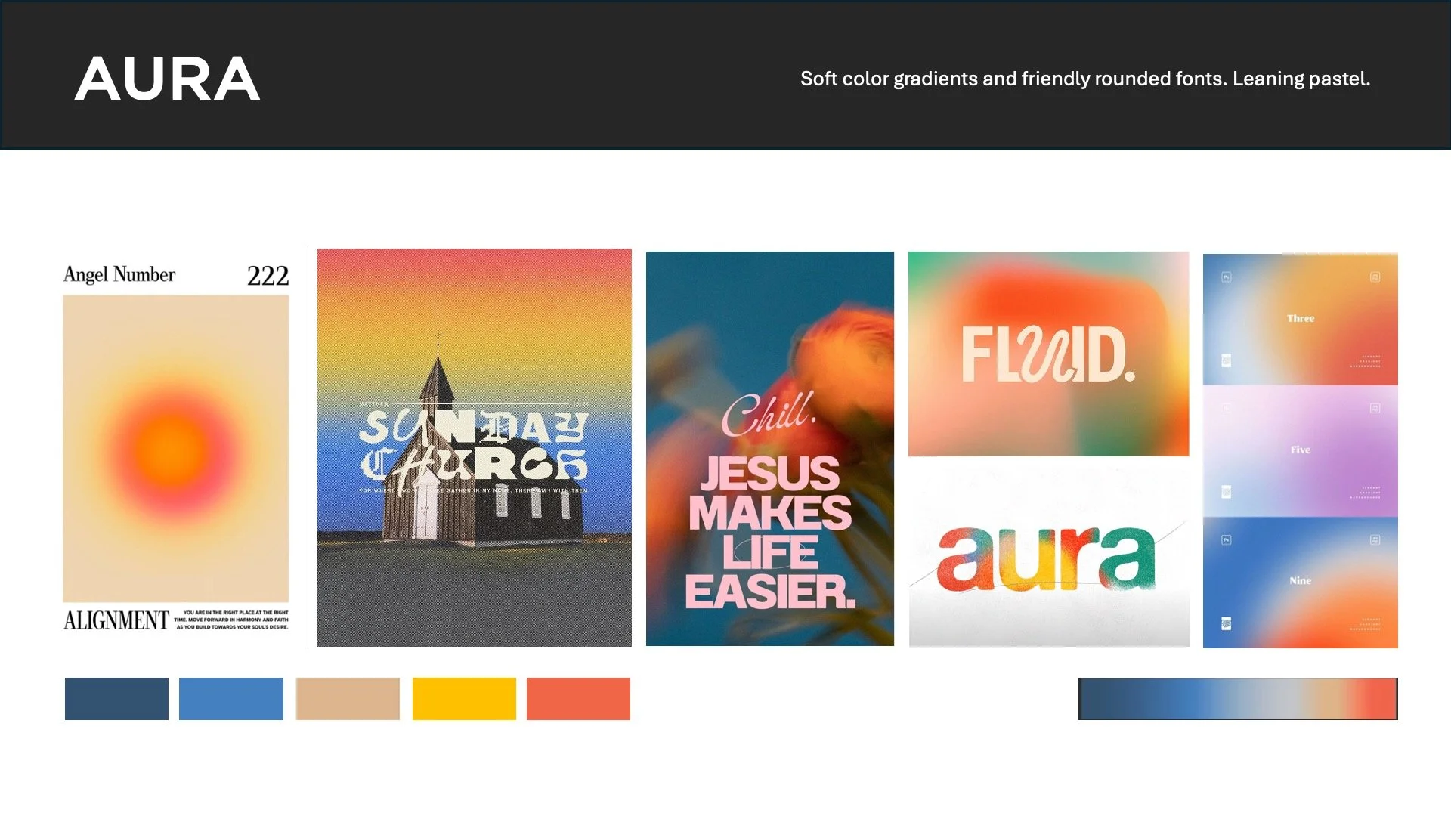Image resolution: width=1451 pixels, height=816 pixels.
Task: Select the tan beige color swatch
Action: tap(348, 699)
